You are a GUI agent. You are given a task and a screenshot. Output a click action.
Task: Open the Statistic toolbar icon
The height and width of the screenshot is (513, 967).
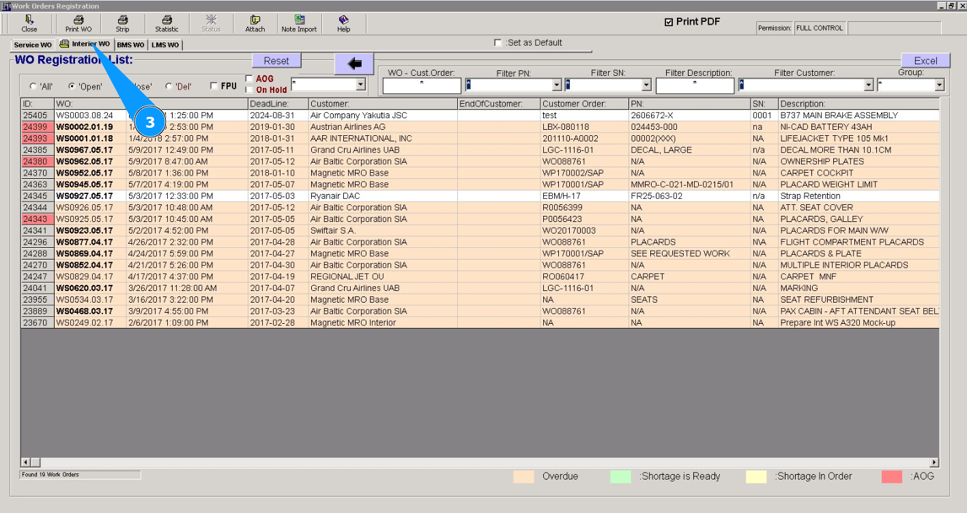(x=167, y=20)
